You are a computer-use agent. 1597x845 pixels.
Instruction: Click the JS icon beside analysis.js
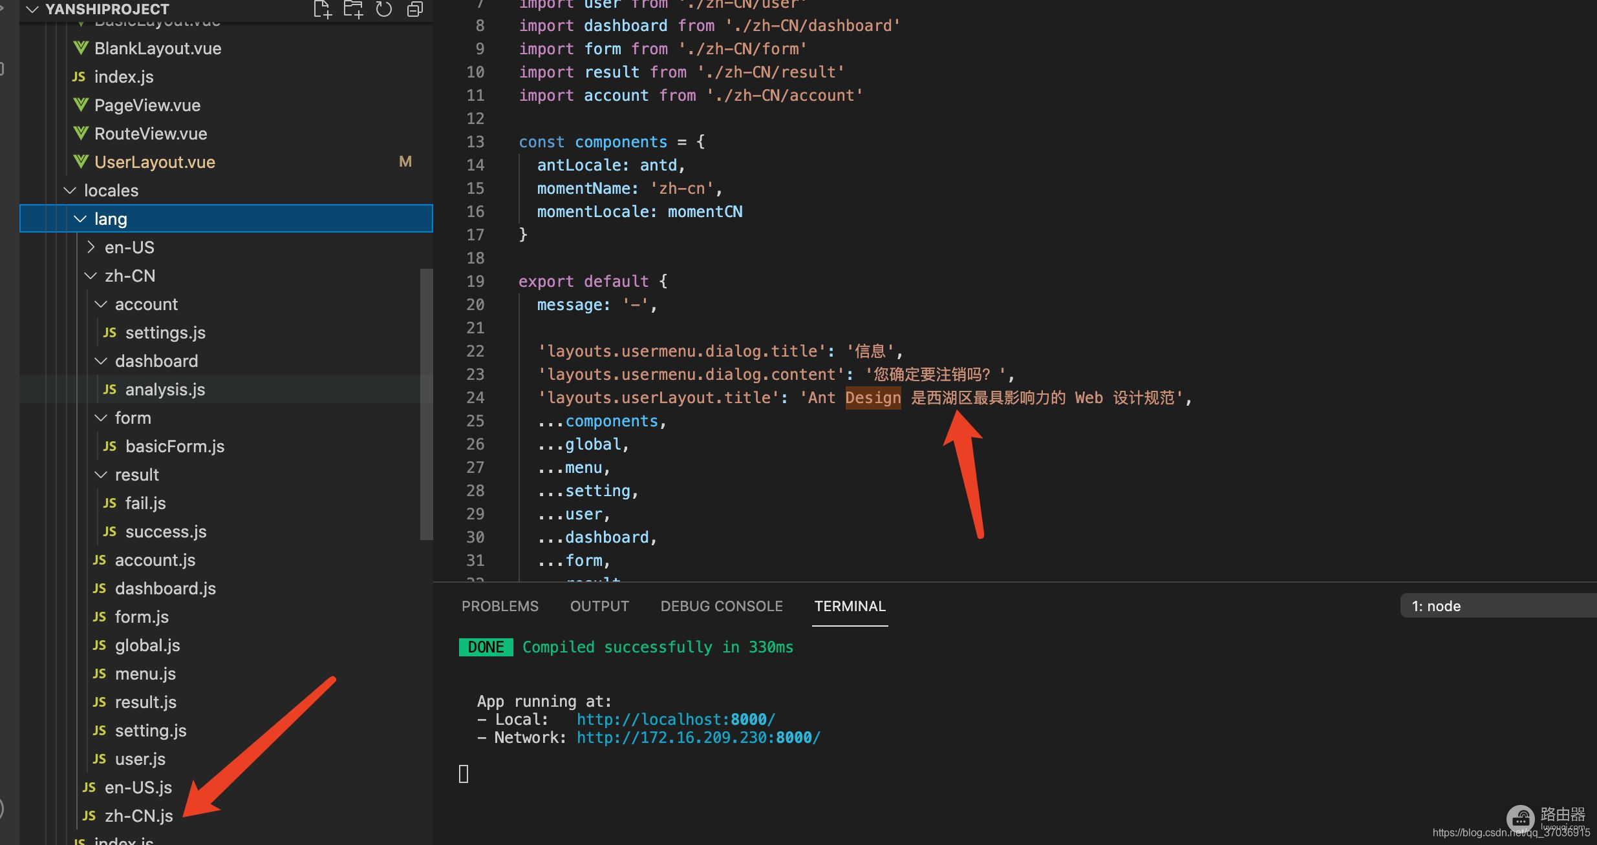(x=110, y=389)
